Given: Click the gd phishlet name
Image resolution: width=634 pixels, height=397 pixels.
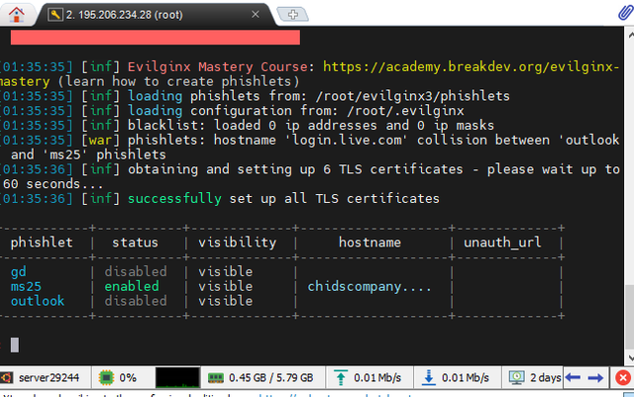Looking at the screenshot, I should click(x=18, y=271).
